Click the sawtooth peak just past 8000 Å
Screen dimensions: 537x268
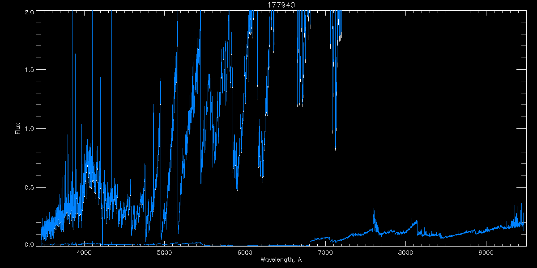417,220
